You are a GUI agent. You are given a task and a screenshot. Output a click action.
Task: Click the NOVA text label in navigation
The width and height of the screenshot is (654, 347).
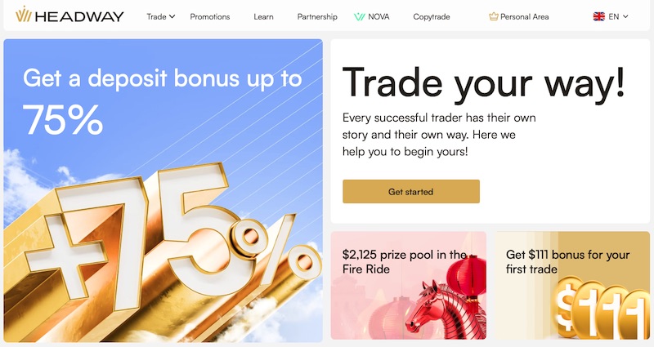pyautogui.click(x=379, y=16)
